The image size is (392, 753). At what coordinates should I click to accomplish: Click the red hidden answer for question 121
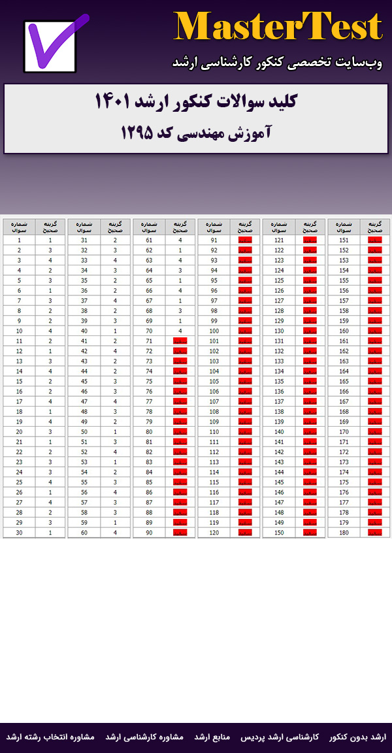pos(310,240)
